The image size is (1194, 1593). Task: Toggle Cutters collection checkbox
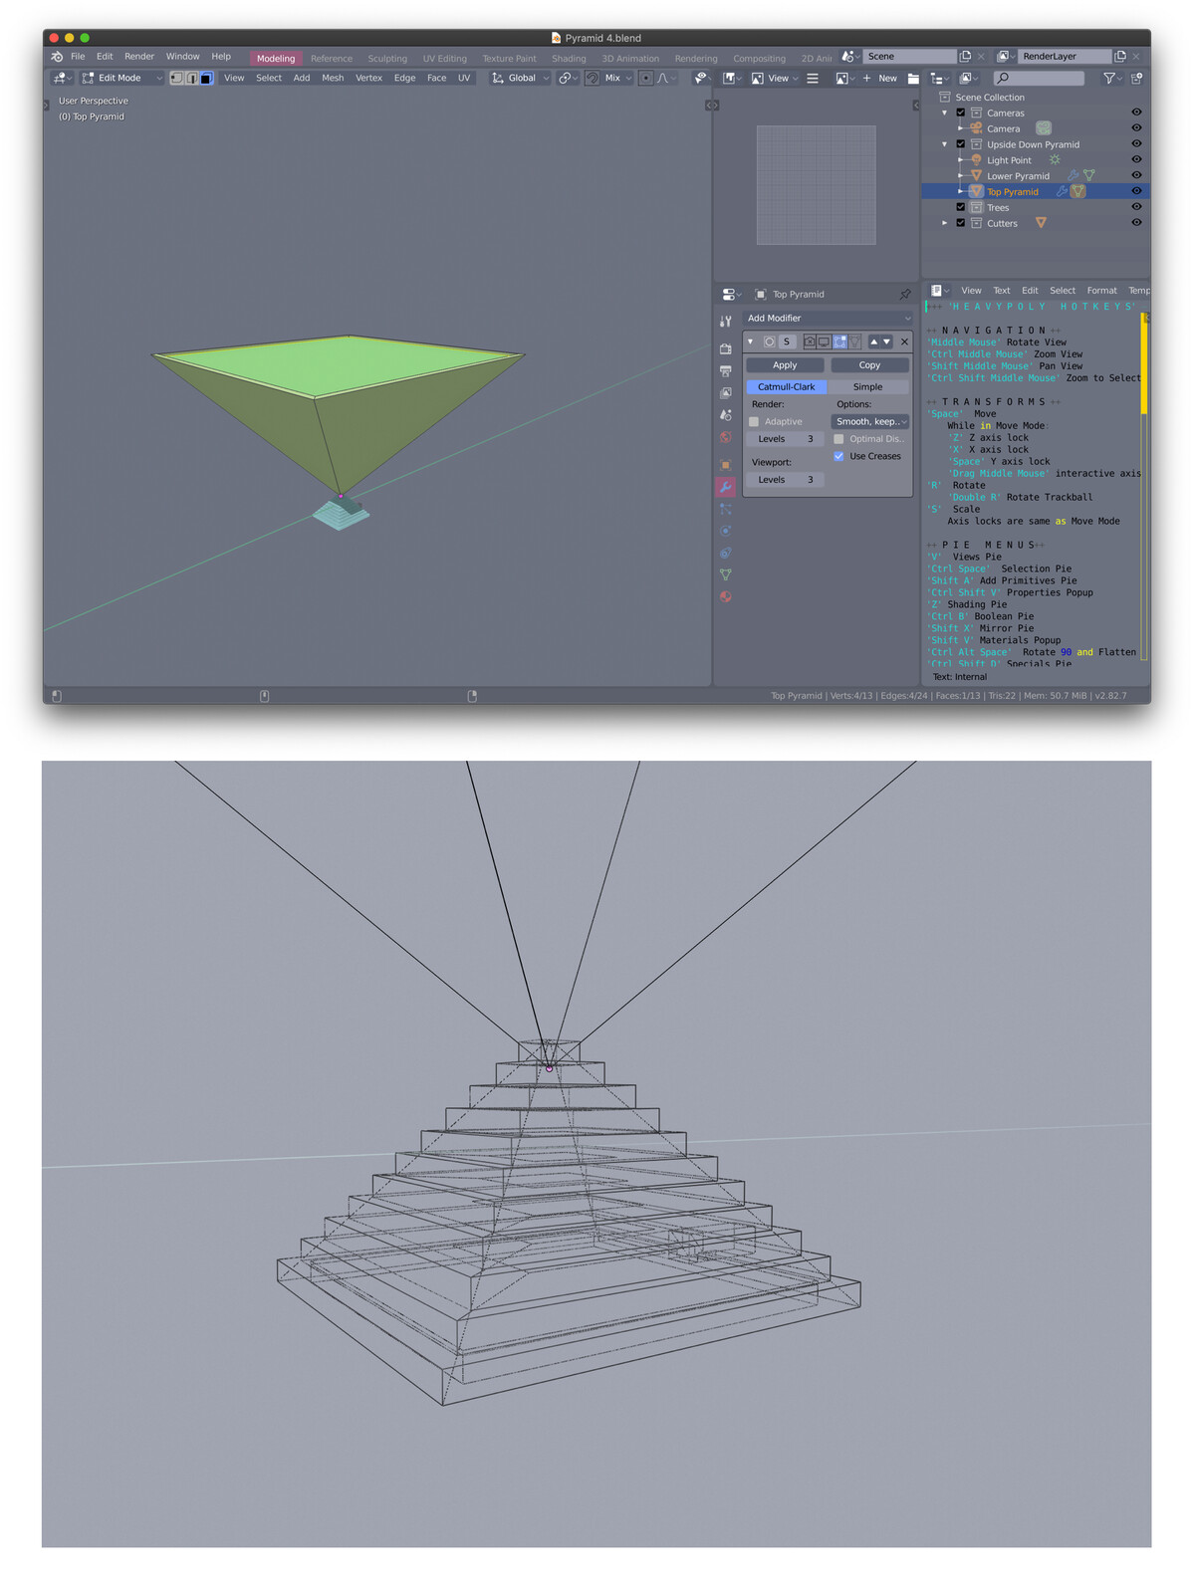tap(961, 223)
